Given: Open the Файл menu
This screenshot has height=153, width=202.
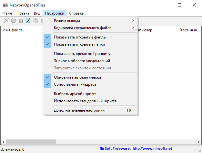Looking at the screenshot, I should [x=7, y=13].
